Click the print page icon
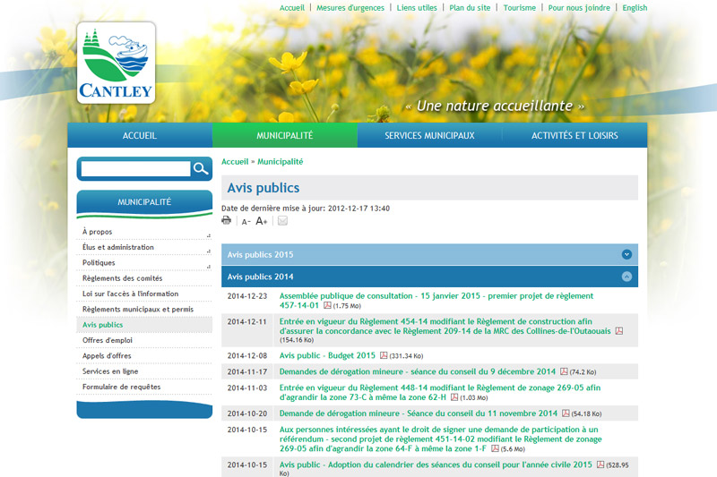 (x=227, y=221)
